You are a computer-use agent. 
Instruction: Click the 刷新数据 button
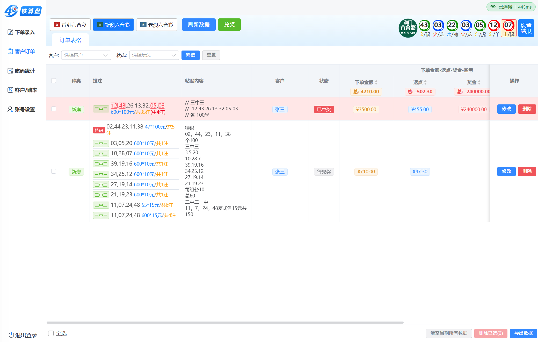199,25
